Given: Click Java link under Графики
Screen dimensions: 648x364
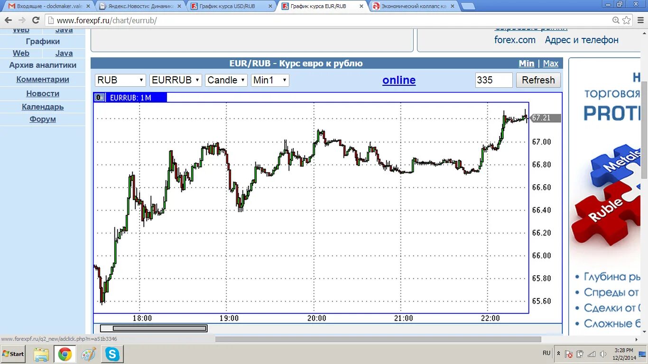Looking at the screenshot, I should (64, 54).
